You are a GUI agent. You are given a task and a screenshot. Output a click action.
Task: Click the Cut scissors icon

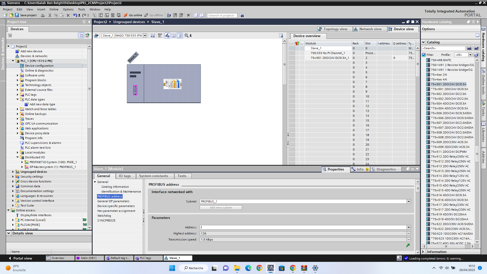coord(50,15)
